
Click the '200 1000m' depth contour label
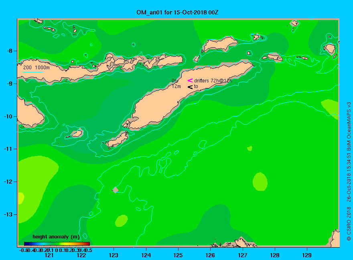tap(37, 67)
